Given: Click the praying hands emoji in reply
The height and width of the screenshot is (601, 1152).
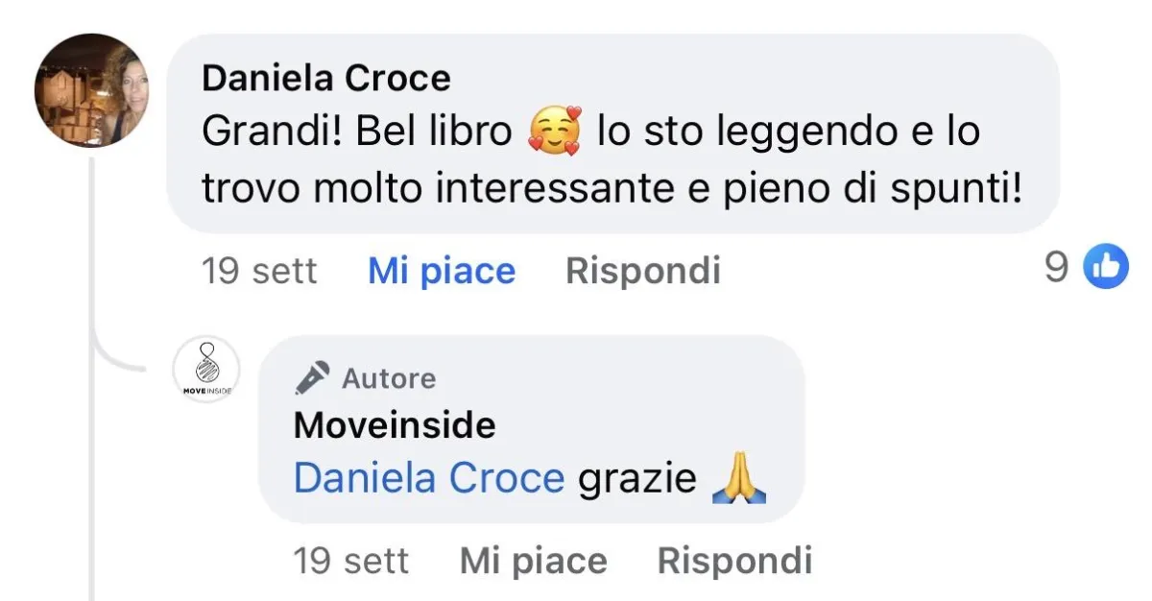Looking at the screenshot, I should tap(739, 478).
